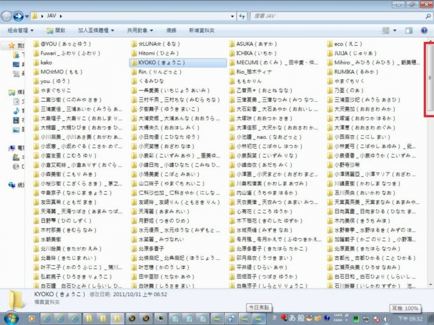This screenshot has width=434, height=325.
Task: Select the eco folder
Action: (345, 44)
